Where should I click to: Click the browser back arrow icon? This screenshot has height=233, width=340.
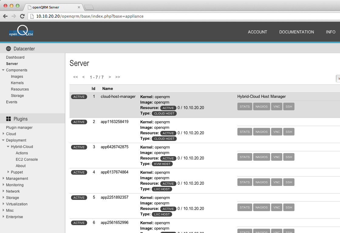(5, 16)
